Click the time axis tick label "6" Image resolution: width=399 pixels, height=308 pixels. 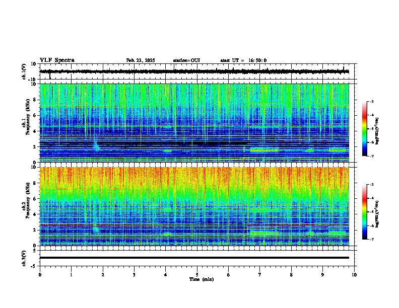[x=229, y=275]
